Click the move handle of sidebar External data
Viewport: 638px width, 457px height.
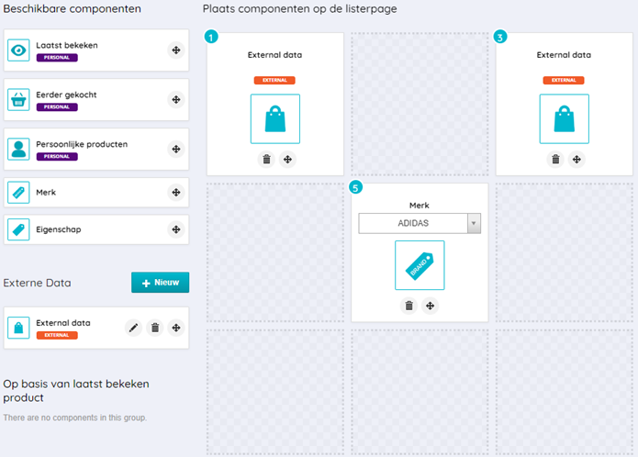175,328
